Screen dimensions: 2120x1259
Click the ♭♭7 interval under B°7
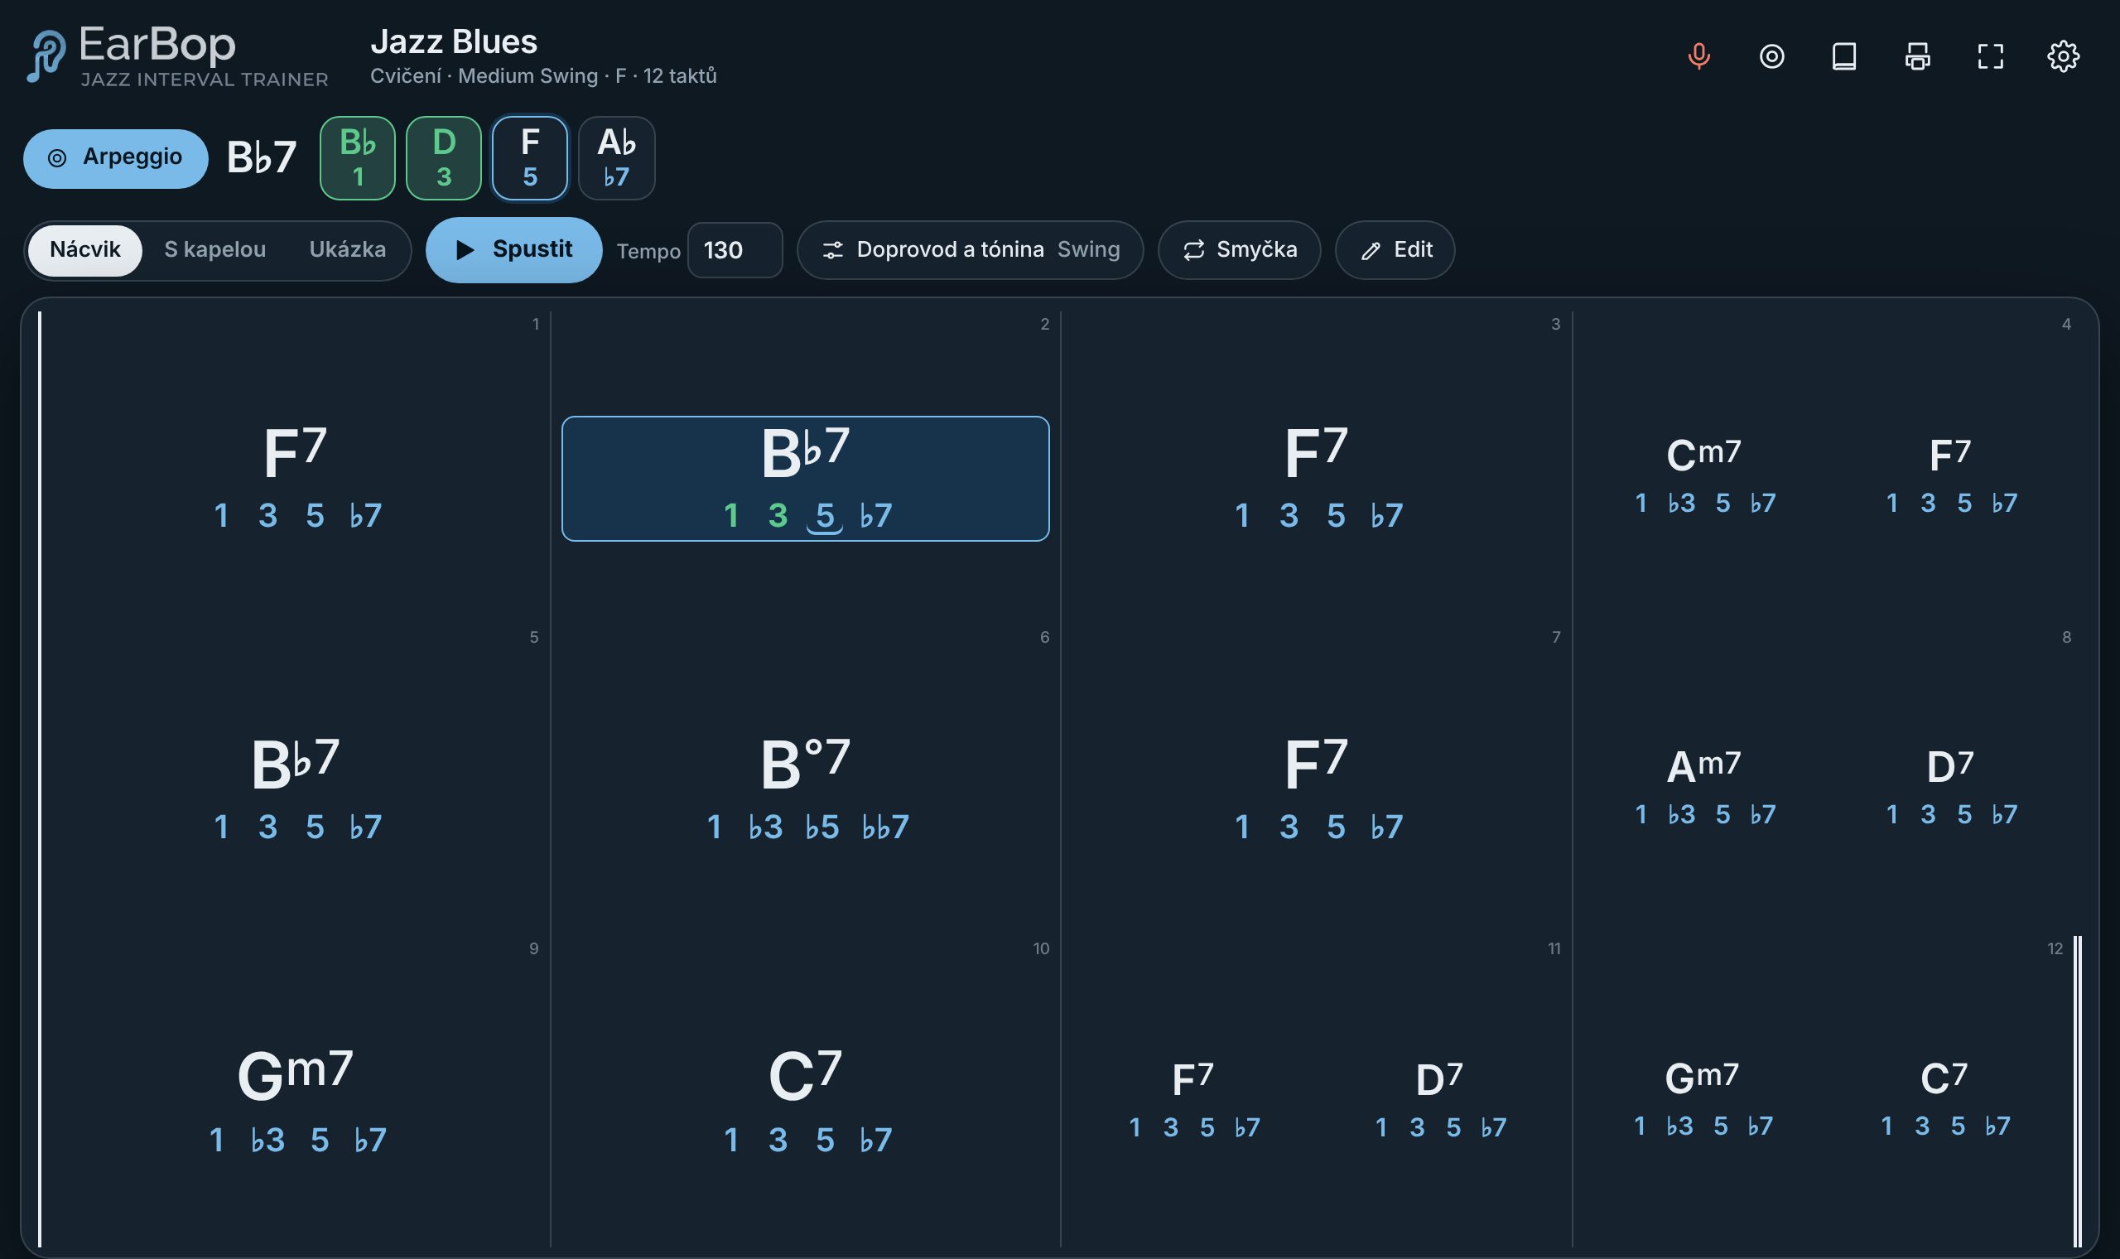pyautogui.click(x=885, y=827)
